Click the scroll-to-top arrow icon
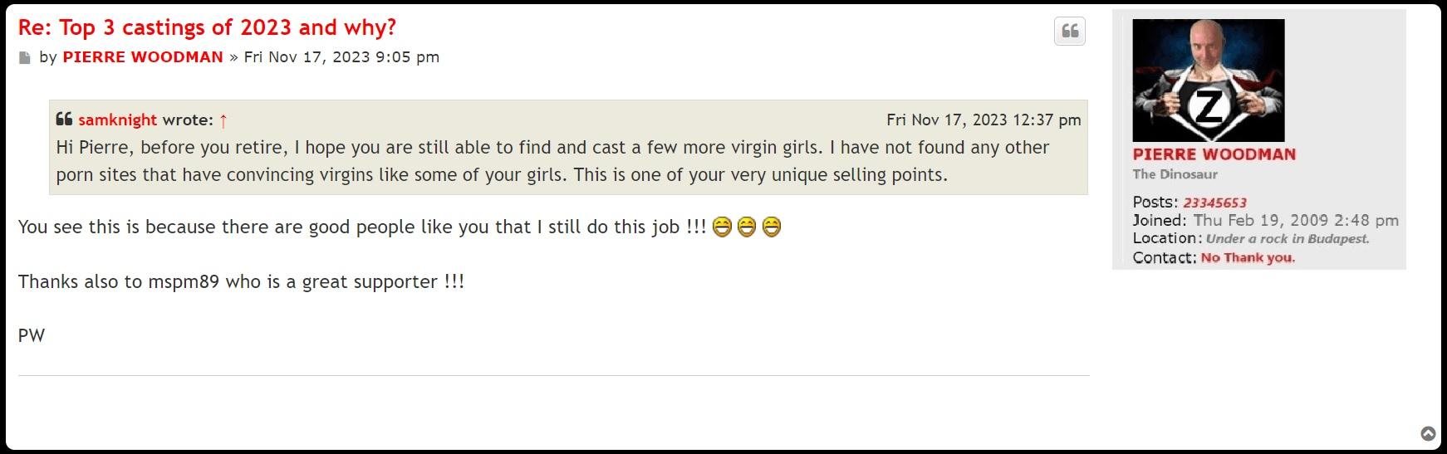Viewport: 1447px width, 454px height. coord(1428,433)
